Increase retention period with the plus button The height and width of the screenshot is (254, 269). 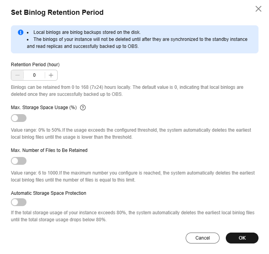pos(51,75)
